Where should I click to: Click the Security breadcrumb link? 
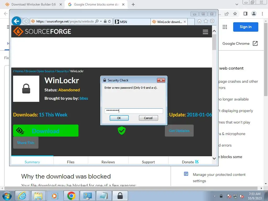click(62, 71)
